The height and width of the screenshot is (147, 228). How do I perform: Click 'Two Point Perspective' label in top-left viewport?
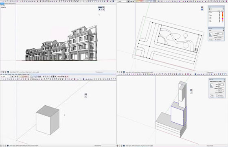(x=3, y=6)
